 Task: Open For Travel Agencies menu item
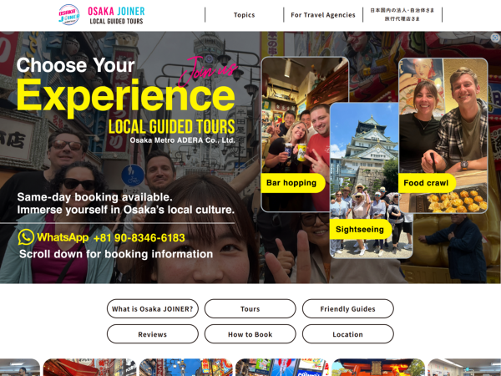[323, 15]
